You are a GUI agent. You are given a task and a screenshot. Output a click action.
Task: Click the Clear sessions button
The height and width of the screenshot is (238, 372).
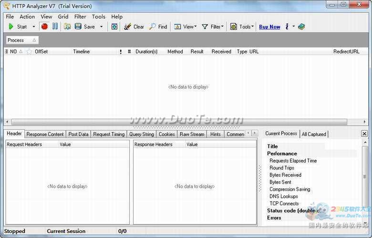tap(134, 27)
